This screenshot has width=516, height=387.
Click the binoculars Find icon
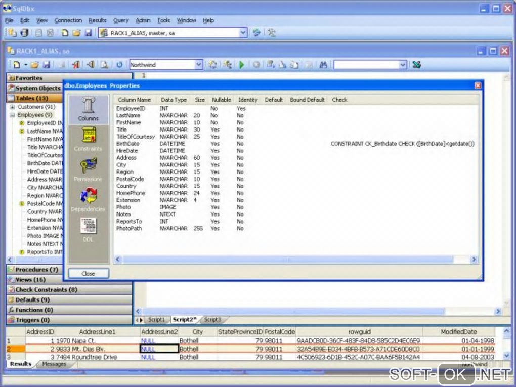click(323, 65)
